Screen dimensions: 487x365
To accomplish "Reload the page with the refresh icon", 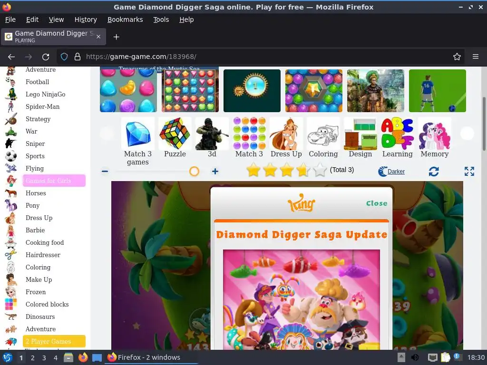I will coord(46,57).
